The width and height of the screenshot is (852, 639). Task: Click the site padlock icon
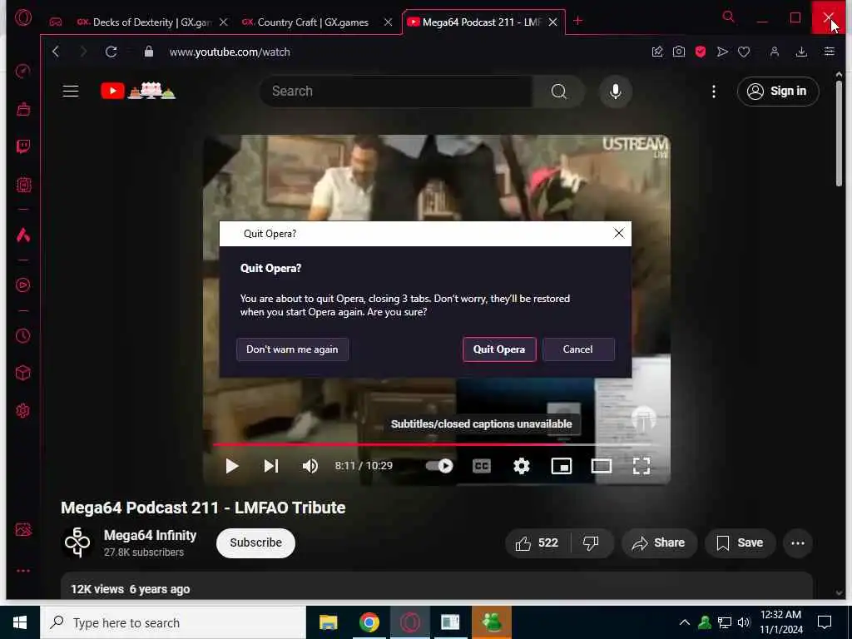(x=148, y=52)
